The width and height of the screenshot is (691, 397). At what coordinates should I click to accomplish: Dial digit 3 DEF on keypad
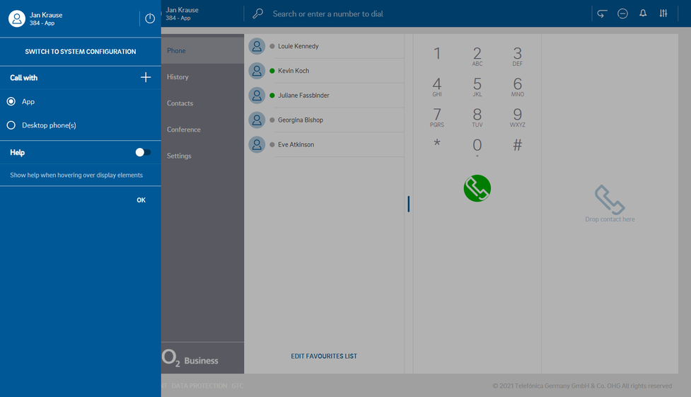(x=518, y=56)
